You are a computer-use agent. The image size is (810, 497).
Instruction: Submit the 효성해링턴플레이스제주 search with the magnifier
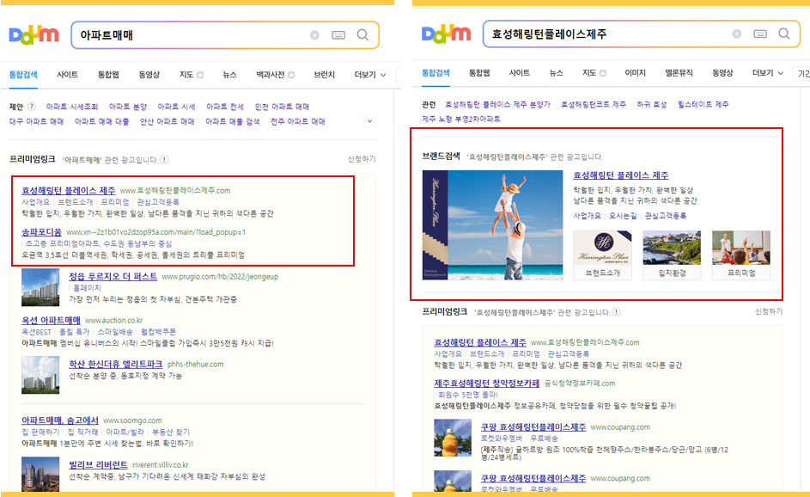point(784,34)
